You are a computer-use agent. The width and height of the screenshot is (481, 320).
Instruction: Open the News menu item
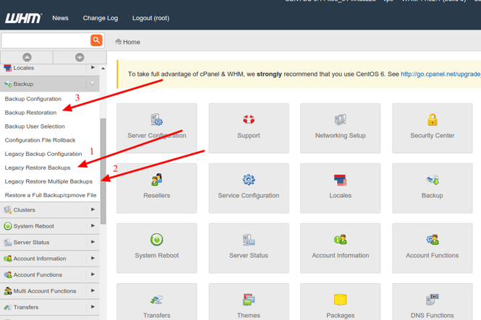tap(60, 18)
